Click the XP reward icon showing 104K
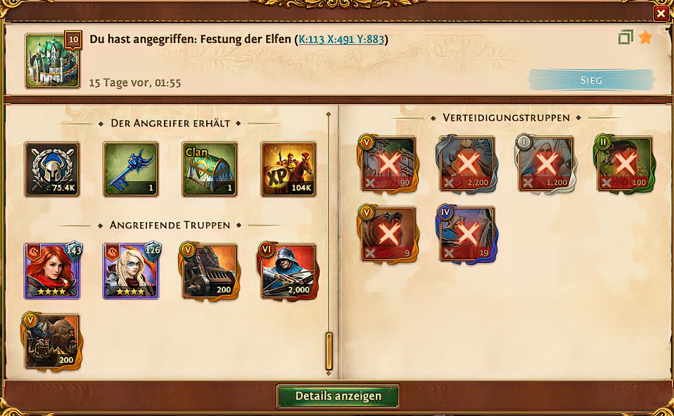The image size is (674, 416). click(x=288, y=169)
